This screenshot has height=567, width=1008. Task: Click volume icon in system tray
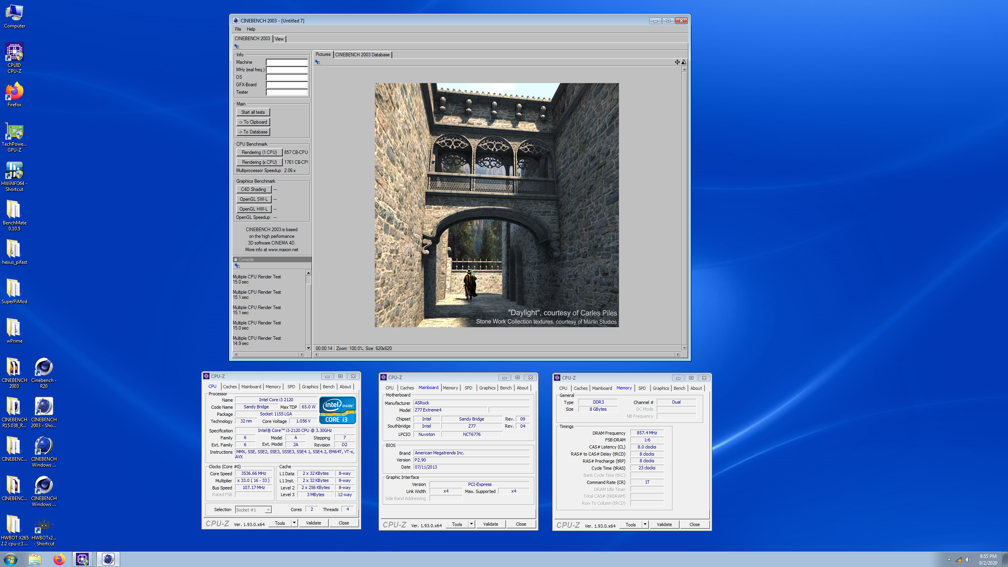point(968,560)
